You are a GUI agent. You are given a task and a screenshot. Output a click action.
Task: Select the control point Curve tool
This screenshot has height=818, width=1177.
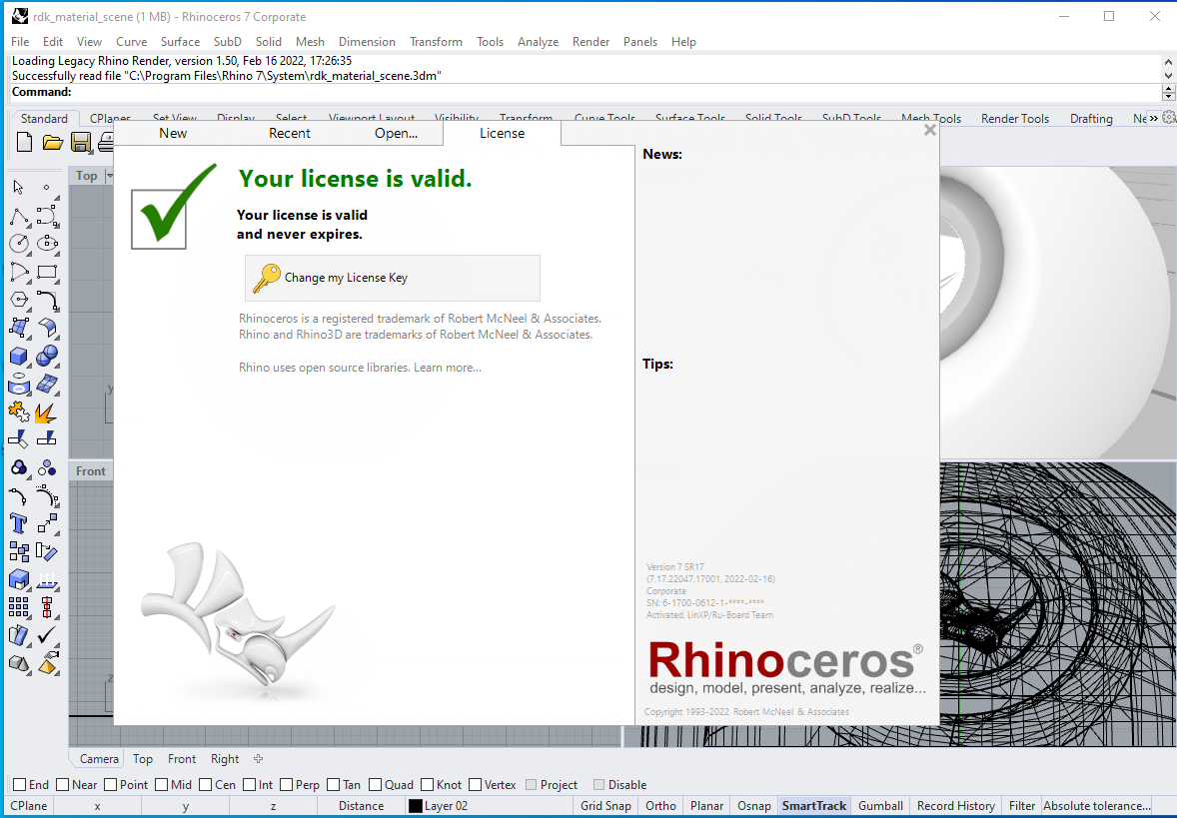47,217
